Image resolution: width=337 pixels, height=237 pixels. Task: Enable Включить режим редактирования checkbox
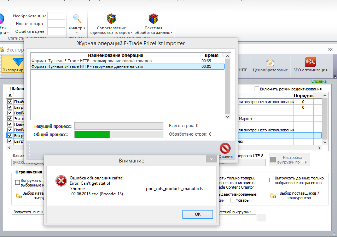pyautogui.click(x=257, y=89)
